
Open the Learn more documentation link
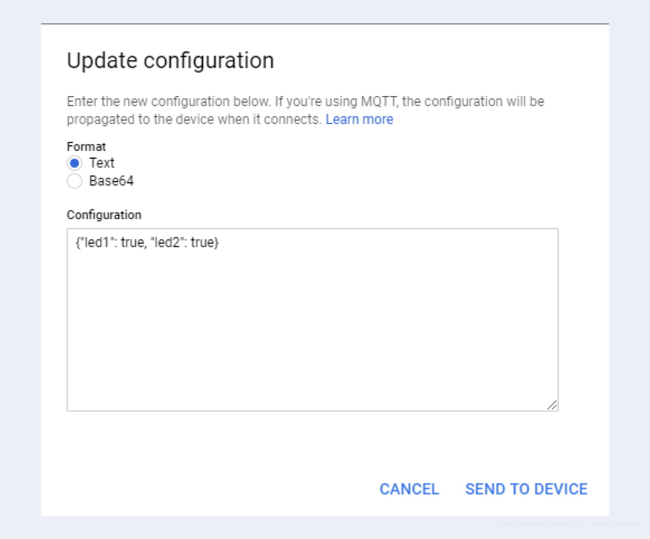pos(359,119)
